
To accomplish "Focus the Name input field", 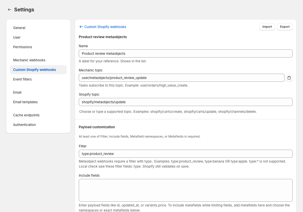I will click(x=186, y=54).
